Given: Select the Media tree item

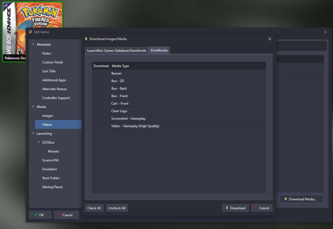Looking at the screenshot, I should click(41, 107).
